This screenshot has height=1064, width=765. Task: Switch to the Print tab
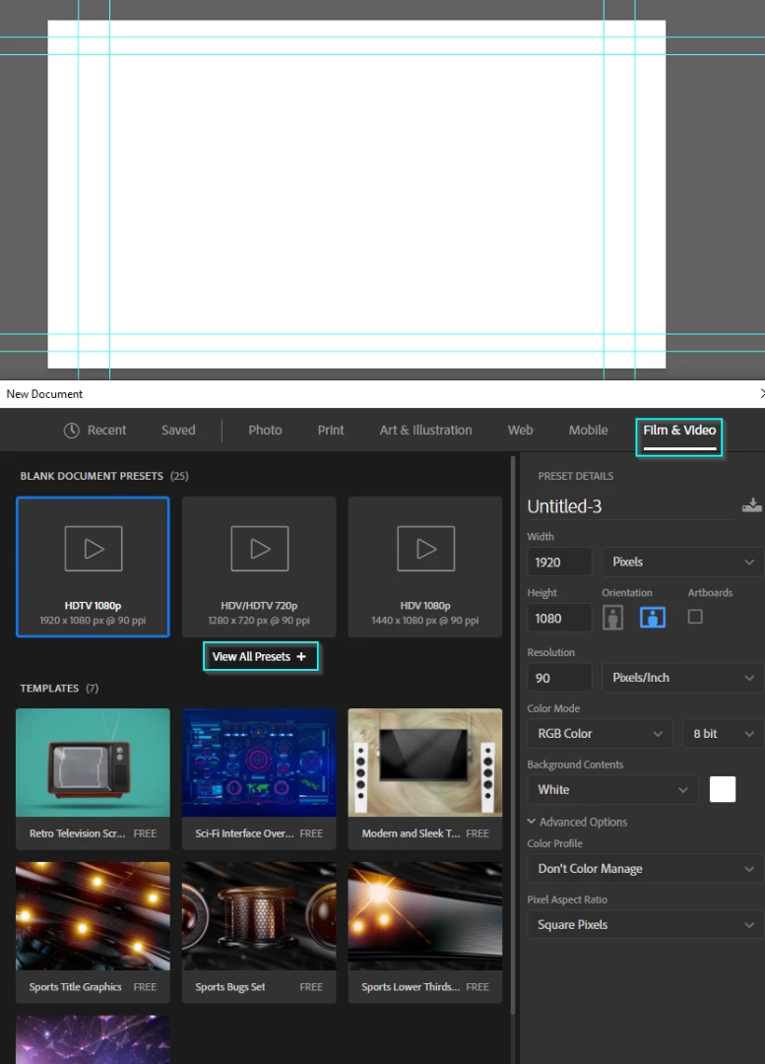pos(331,431)
